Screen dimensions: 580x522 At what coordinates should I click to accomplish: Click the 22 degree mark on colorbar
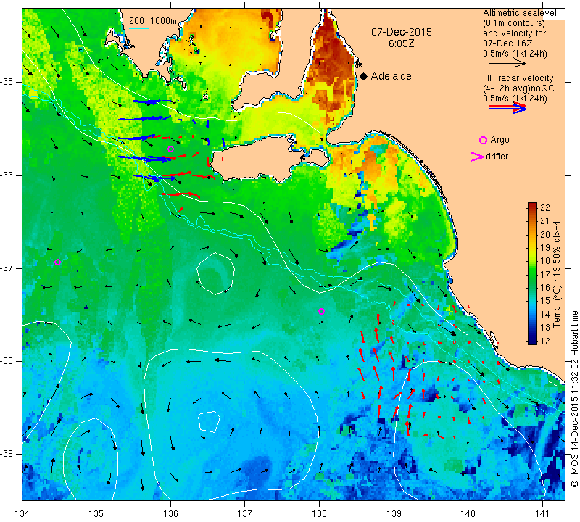[545, 207]
